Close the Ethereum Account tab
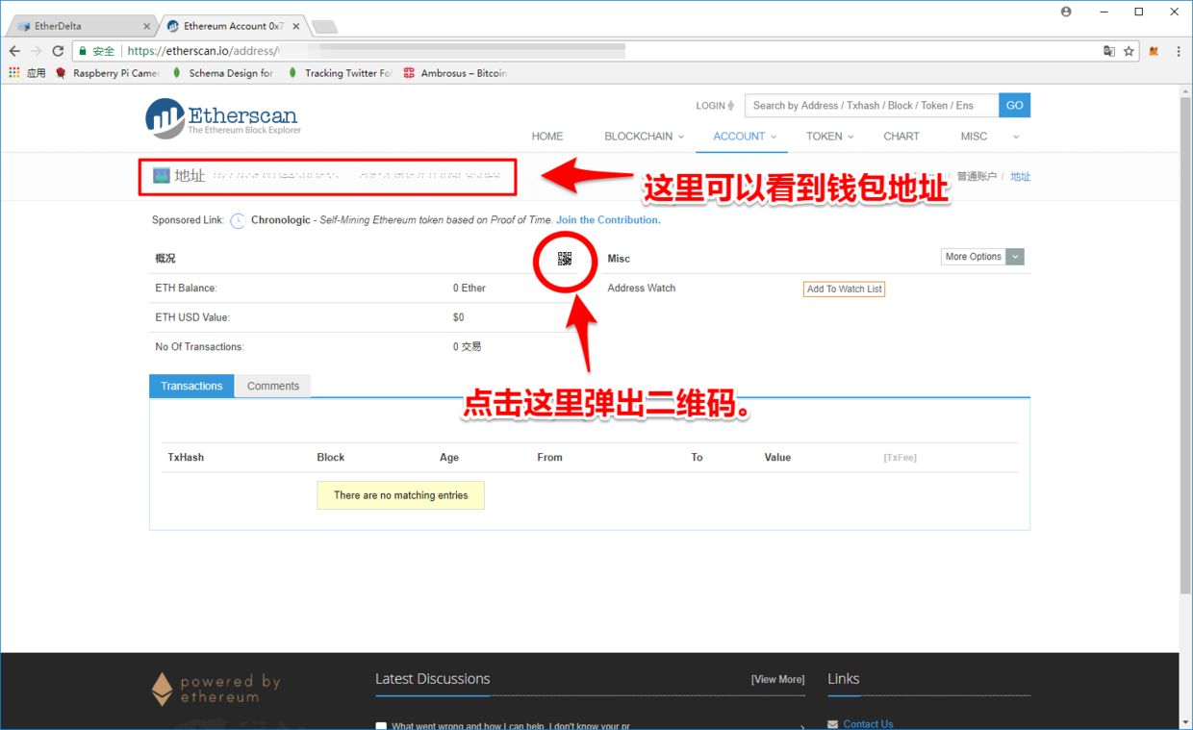The height and width of the screenshot is (730, 1193). [x=296, y=26]
